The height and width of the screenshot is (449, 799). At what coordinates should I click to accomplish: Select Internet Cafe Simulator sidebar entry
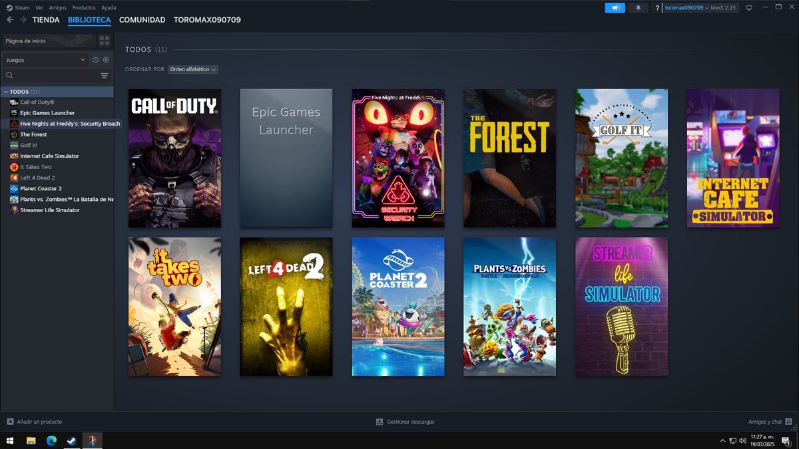[49, 156]
